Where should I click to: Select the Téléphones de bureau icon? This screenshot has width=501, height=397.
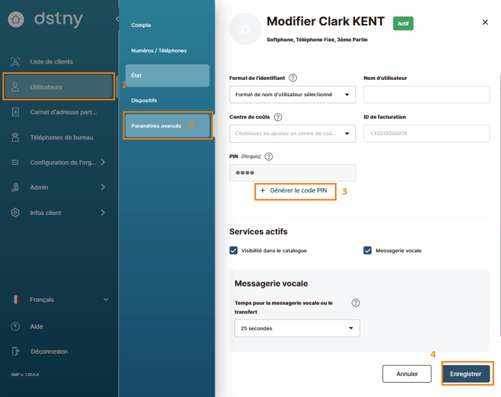[x=15, y=137]
